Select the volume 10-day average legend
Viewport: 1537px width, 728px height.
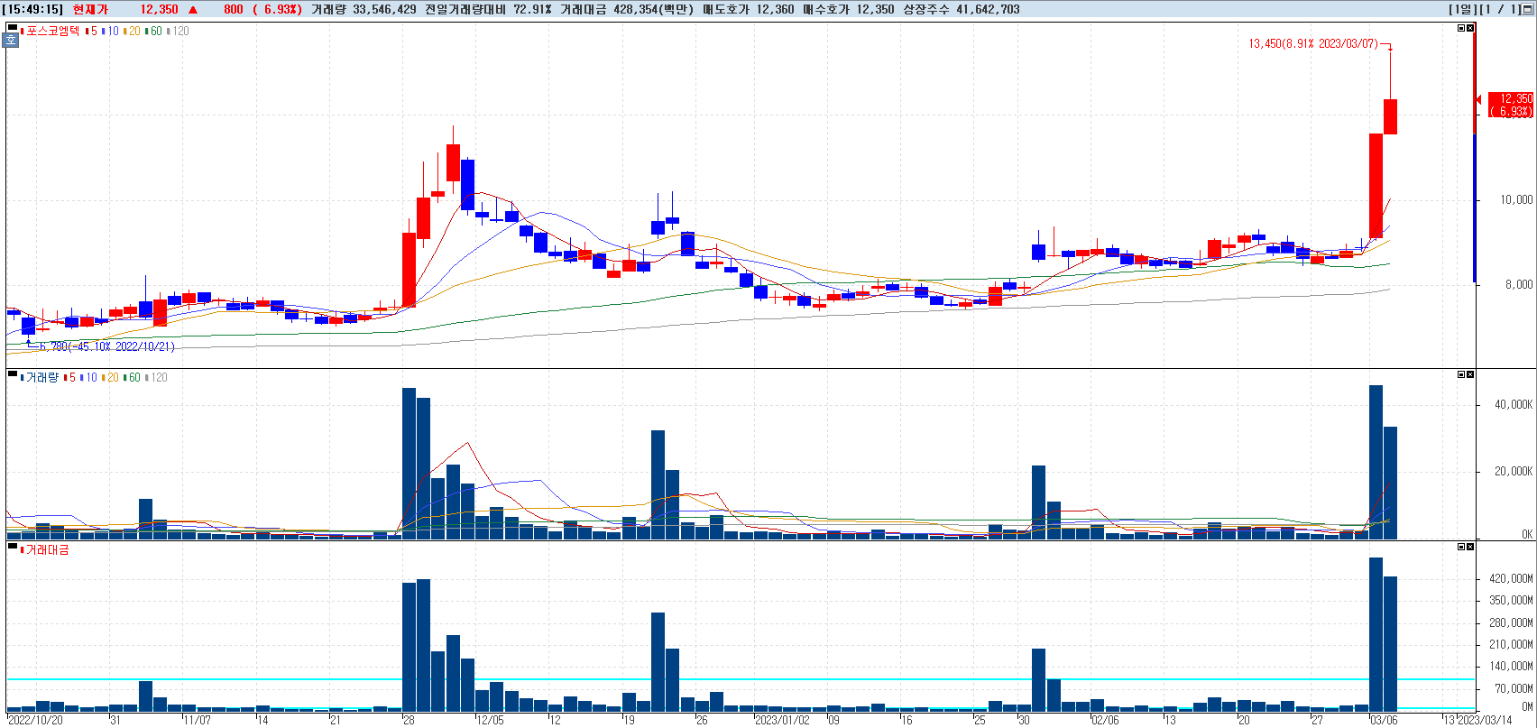89,377
